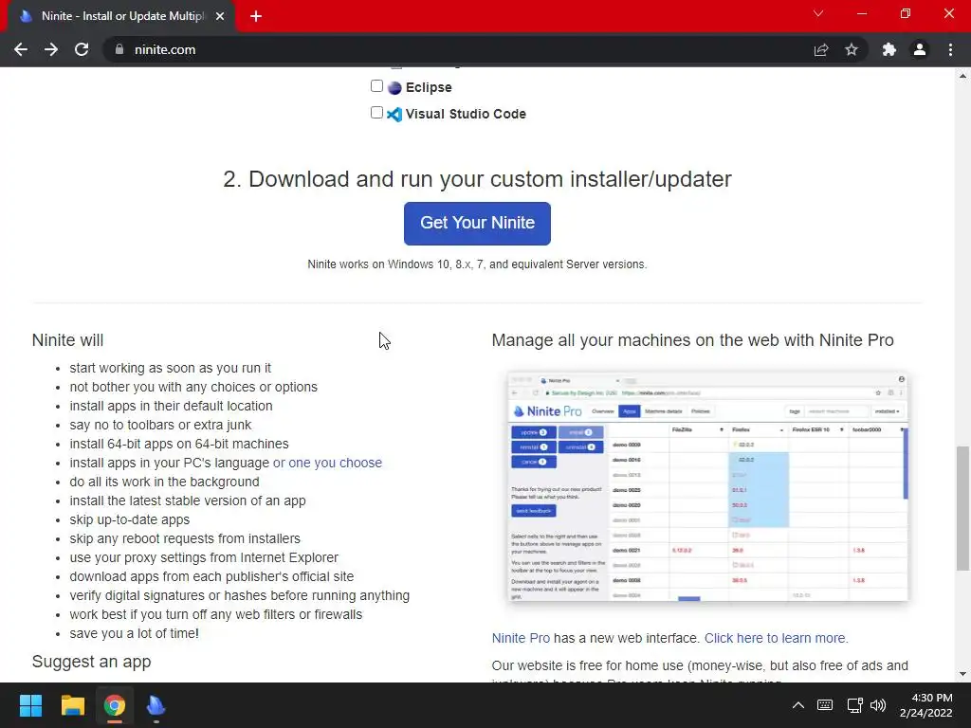971x728 pixels.
Task: Open a new browser tab
Action: click(x=256, y=16)
